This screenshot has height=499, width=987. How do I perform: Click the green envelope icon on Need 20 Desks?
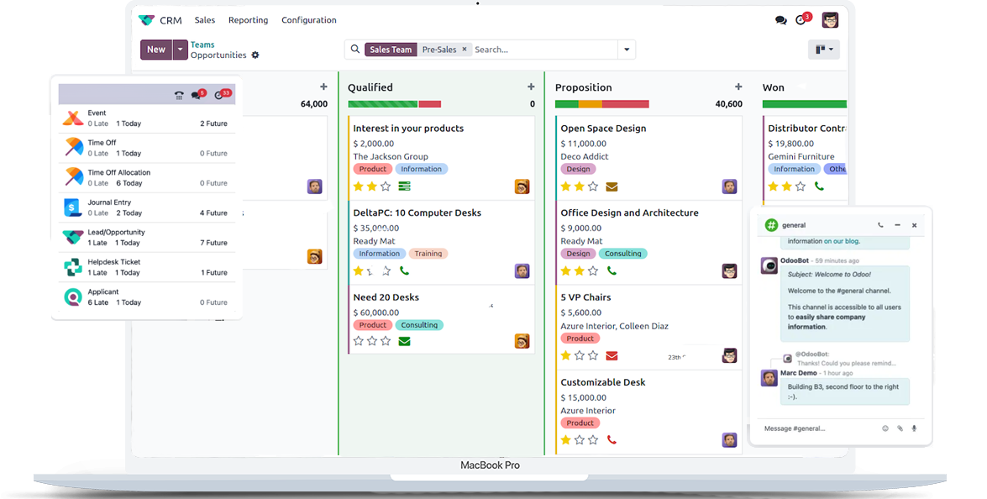coord(404,341)
